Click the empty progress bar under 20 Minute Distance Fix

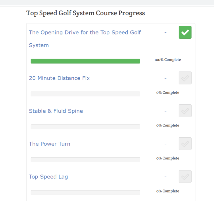click(85, 94)
